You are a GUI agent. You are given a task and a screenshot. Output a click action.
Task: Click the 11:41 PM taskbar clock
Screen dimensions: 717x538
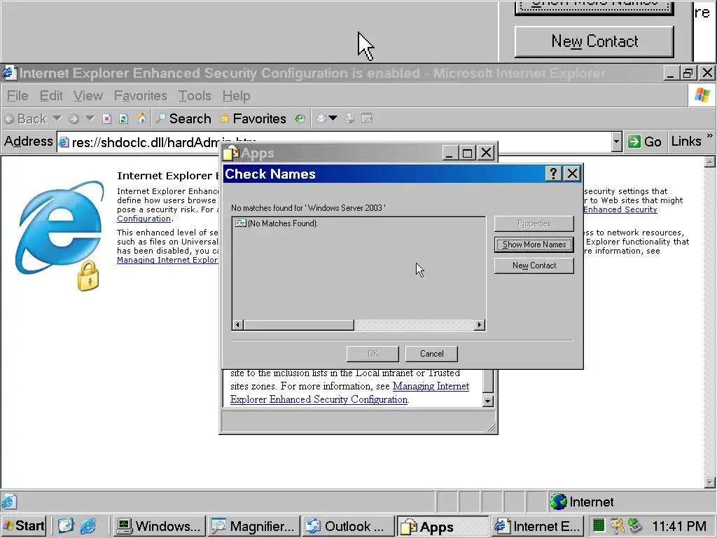[x=679, y=526]
